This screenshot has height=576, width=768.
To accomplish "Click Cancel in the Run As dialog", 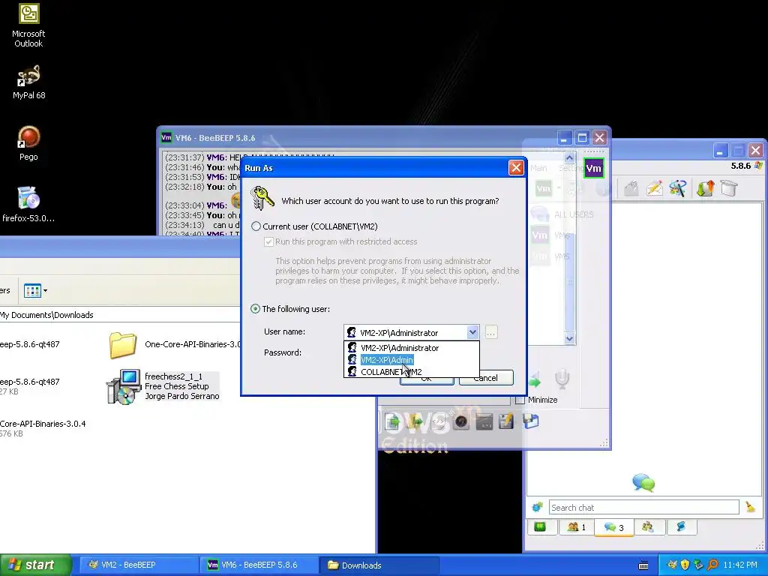I will tap(486, 378).
